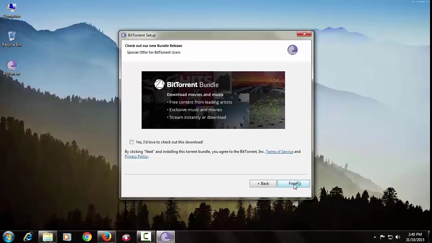Click 'Check out our new Bundle Release' heading
The height and width of the screenshot is (243, 432).
pos(153,46)
